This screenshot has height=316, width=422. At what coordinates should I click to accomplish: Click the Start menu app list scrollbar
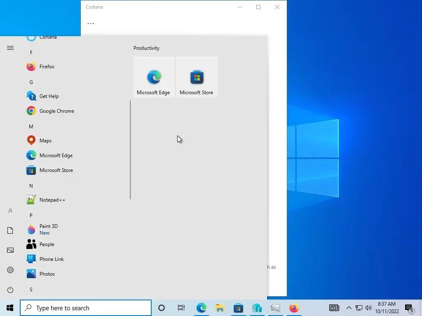coord(130,150)
